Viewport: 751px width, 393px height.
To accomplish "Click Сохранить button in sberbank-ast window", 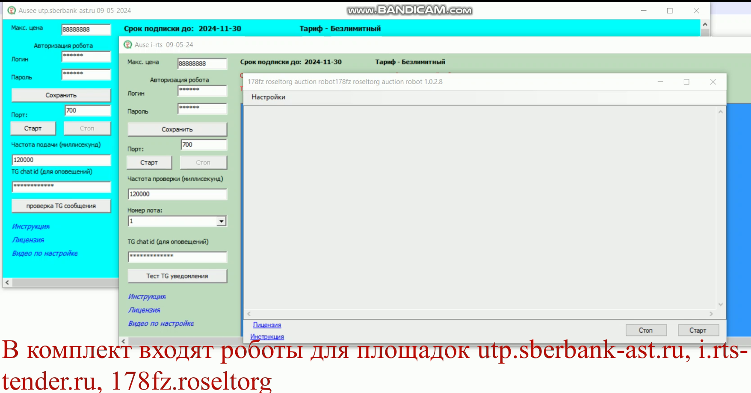I will pos(61,95).
